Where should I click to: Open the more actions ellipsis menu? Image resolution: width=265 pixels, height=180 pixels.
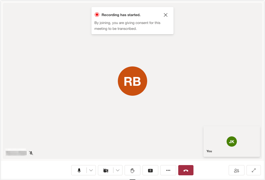[168, 170]
